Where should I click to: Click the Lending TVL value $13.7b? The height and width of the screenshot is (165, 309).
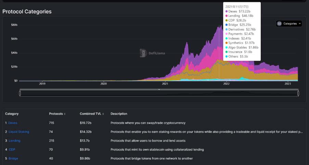(x=85, y=141)
